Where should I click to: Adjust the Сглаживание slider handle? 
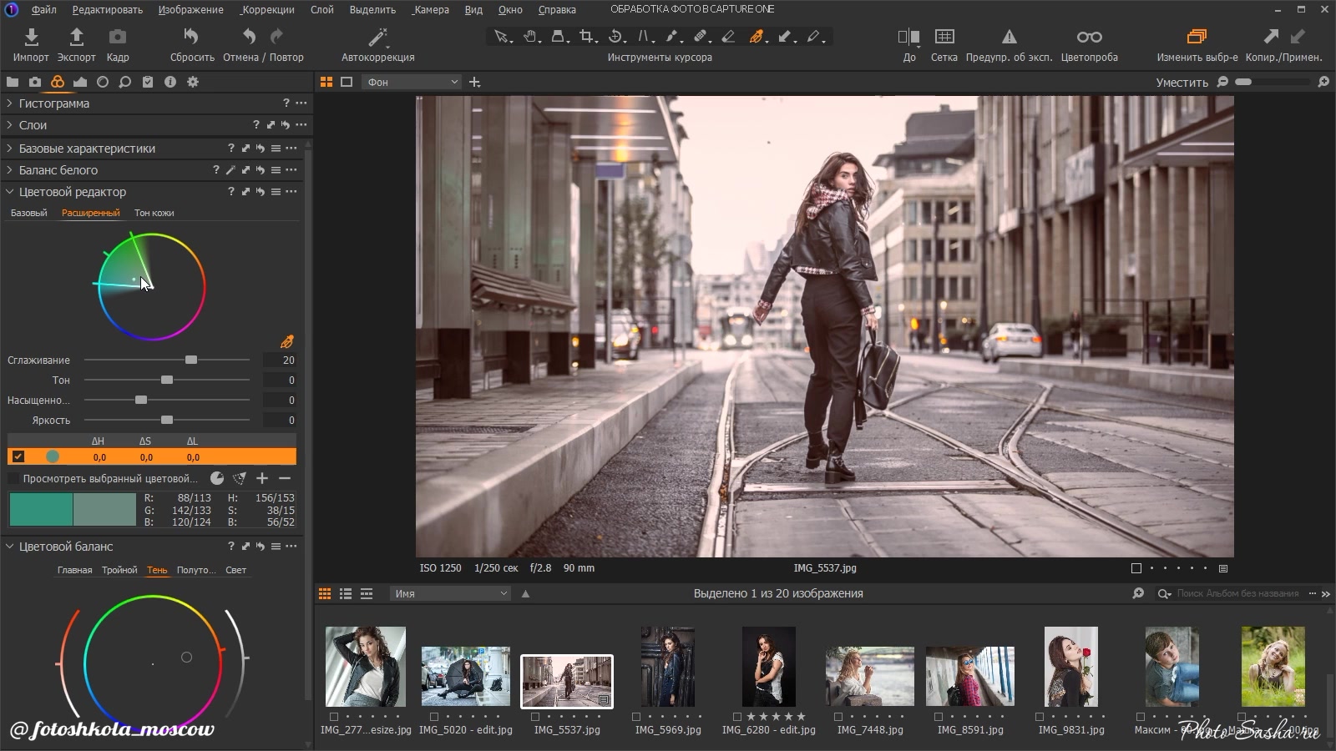191,360
